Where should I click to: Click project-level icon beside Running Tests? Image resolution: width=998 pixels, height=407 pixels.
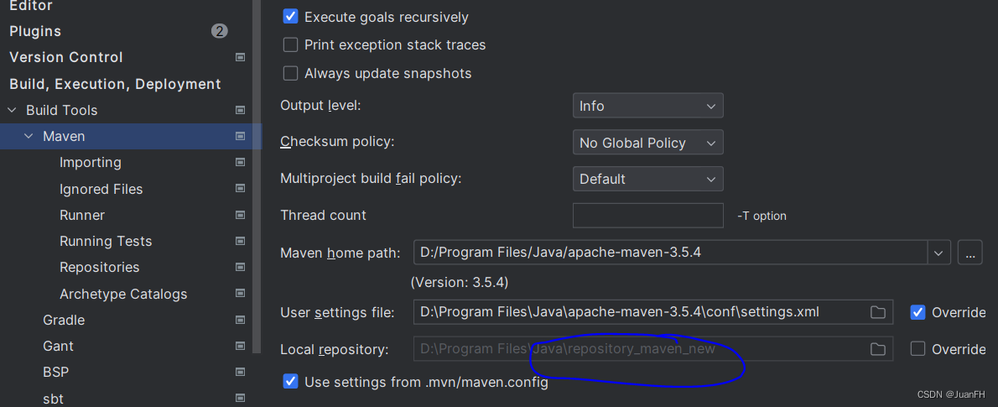point(240,241)
